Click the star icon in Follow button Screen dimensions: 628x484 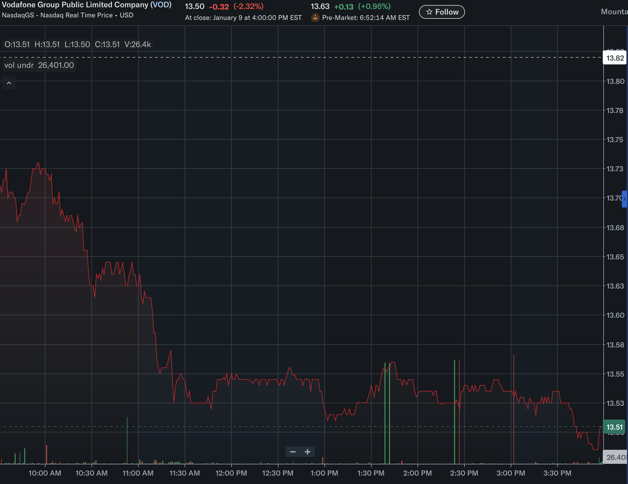point(429,12)
